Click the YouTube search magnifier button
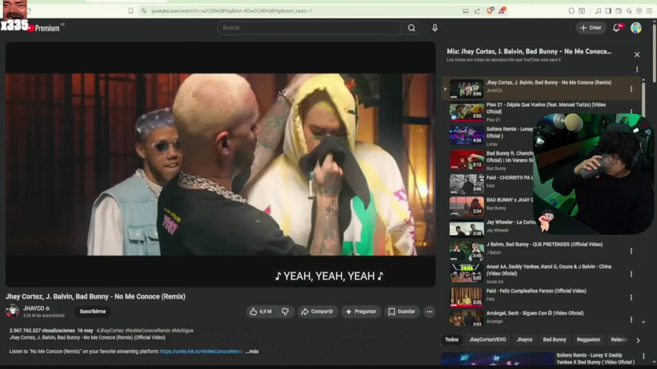The height and width of the screenshot is (369, 657). pyautogui.click(x=411, y=28)
